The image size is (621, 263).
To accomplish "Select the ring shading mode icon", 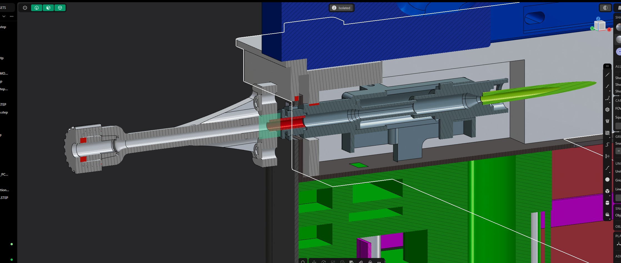I will pyautogui.click(x=619, y=52).
